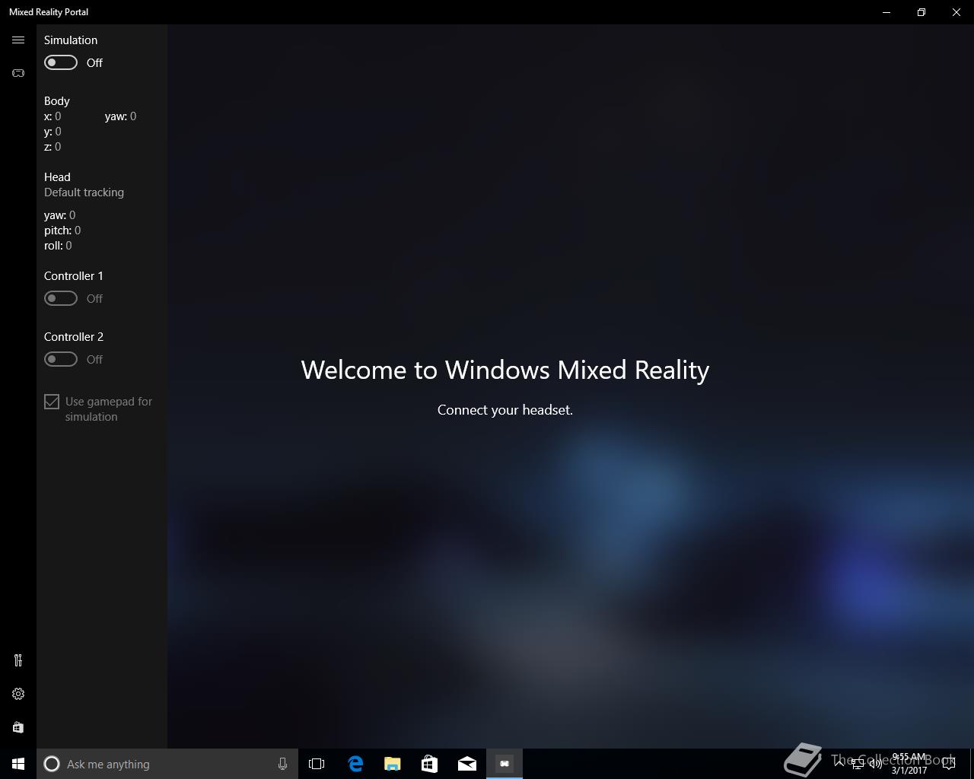Screen dimensions: 974x779
Task: Select the Body x value field
Action: pos(58,116)
